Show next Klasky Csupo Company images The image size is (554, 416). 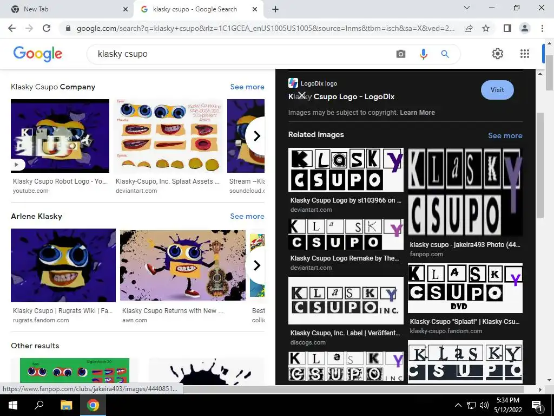[x=257, y=136]
